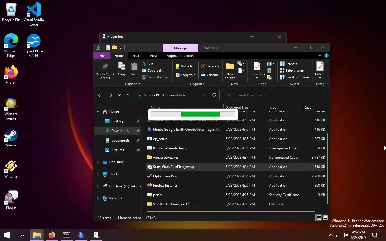Screen dimensions: 386x241
Task: Go forward using navigation arrow
Action: 110,95
